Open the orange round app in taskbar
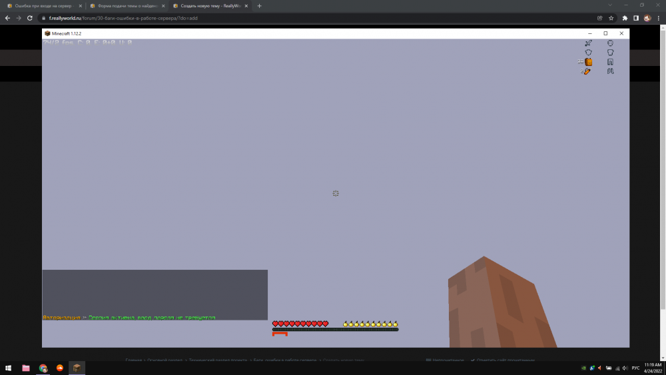The height and width of the screenshot is (375, 666). point(60,368)
